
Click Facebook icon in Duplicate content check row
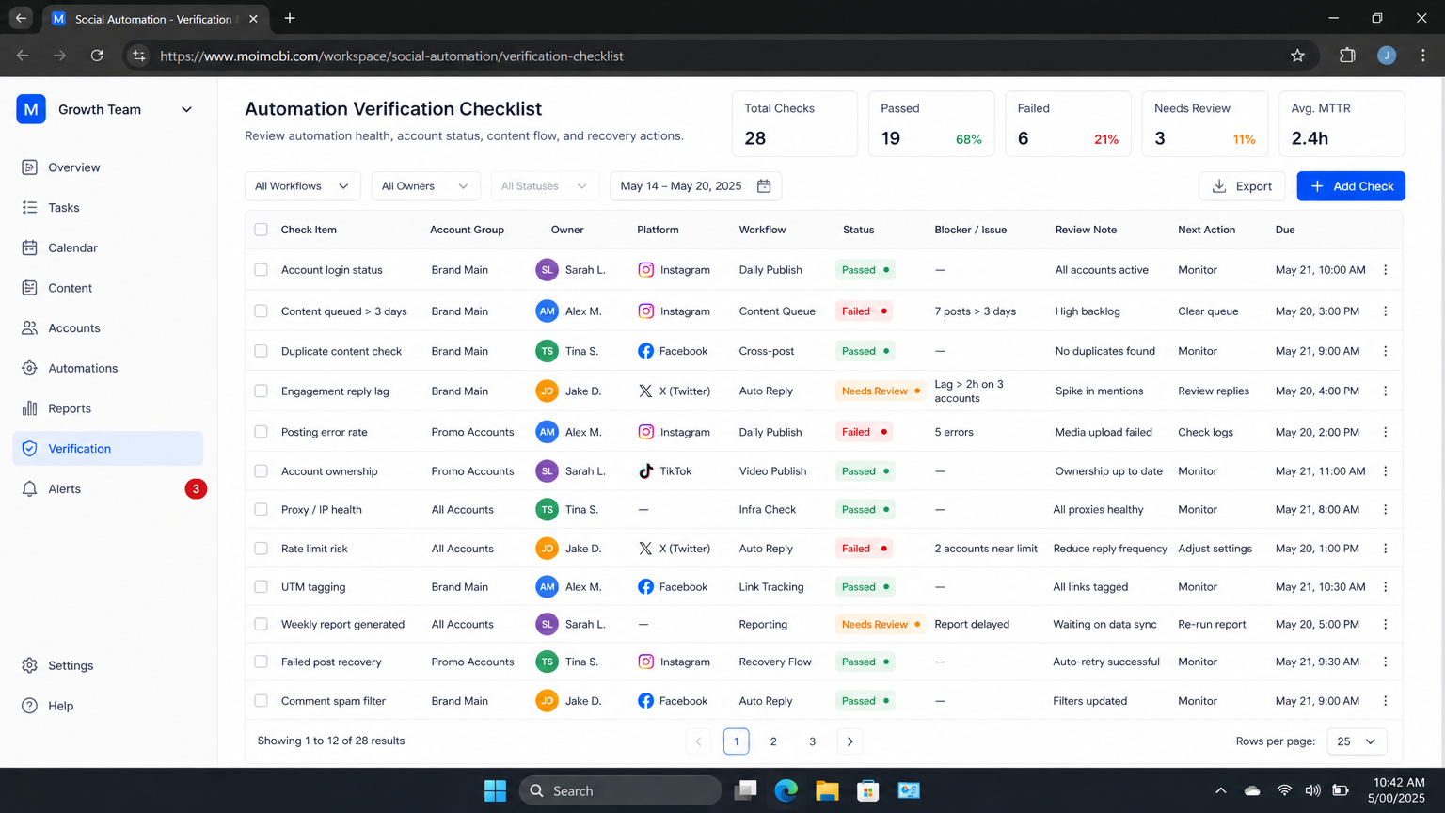click(645, 351)
